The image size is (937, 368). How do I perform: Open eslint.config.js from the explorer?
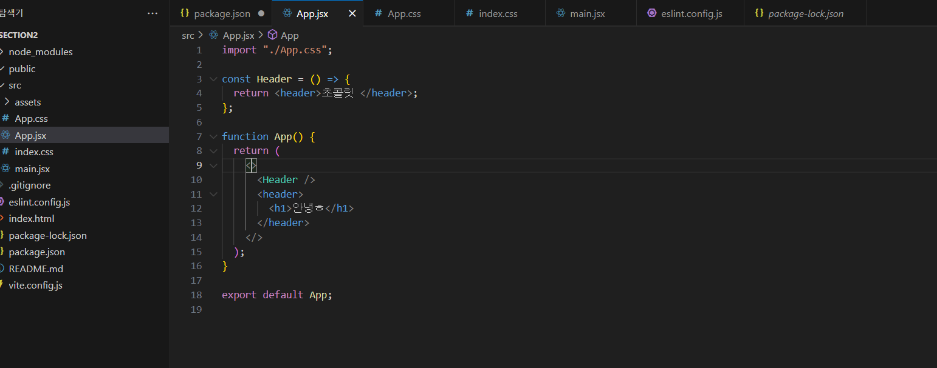(x=39, y=202)
